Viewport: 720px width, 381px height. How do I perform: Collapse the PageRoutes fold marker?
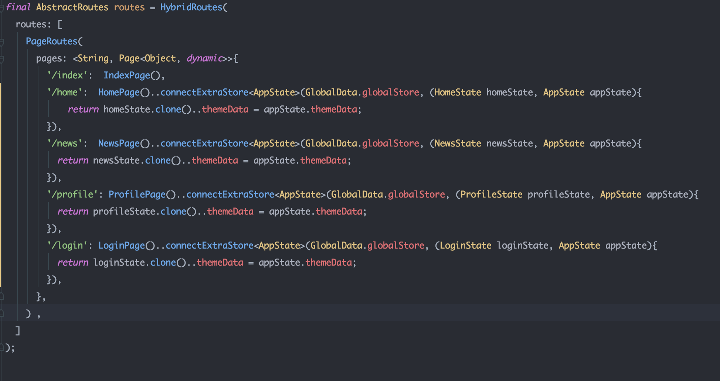coord(2,41)
